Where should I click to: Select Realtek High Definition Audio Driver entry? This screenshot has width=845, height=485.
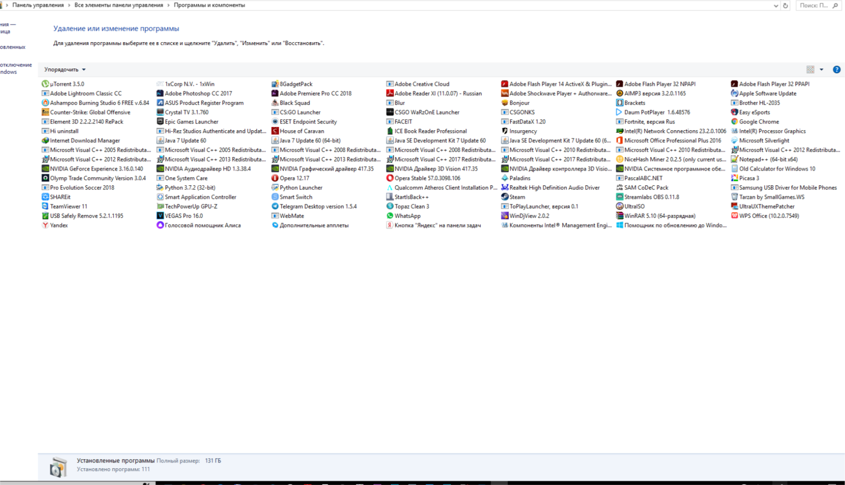coord(551,188)
